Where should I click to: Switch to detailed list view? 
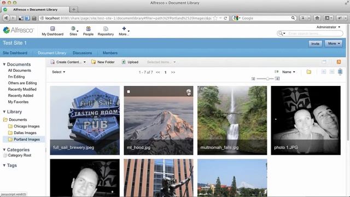tap(332, 72)
